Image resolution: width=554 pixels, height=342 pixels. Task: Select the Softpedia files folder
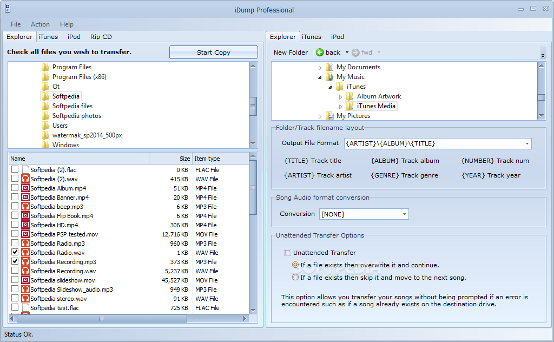click(72, 106)
